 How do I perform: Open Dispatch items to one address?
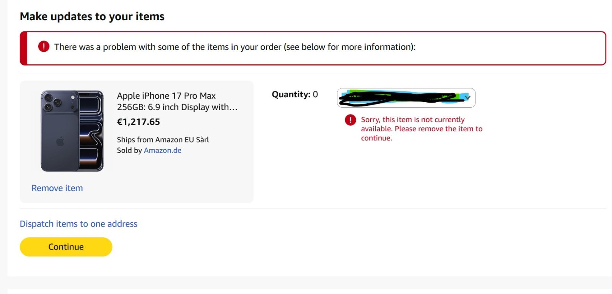point(78,224)
